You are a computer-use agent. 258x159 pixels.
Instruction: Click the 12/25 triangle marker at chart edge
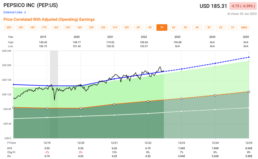coord(249,92)
